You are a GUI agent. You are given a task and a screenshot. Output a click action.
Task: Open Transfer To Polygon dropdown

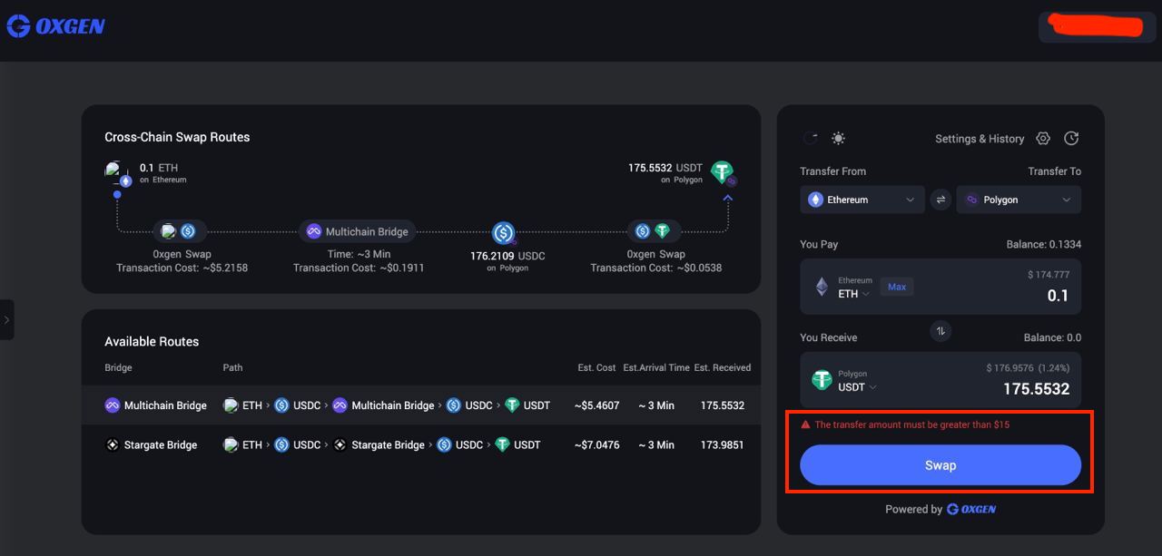tap(1019, 200)
